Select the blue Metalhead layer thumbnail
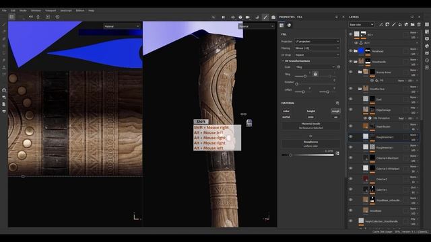431x242 pixels. (x=361, y=51)
